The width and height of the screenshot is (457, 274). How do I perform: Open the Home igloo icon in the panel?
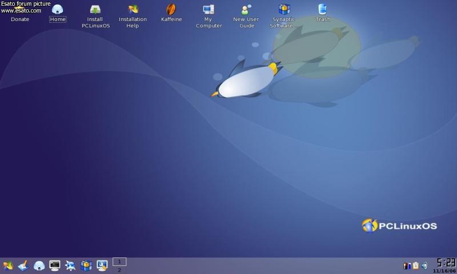[x=39, y=265]
